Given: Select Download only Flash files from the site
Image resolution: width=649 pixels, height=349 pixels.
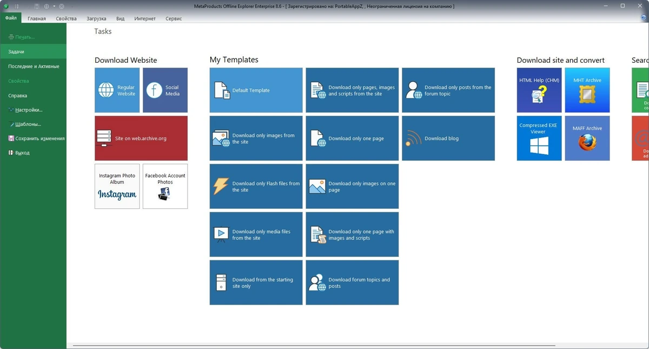Looking at the screenshot, I should tap(256, 186).
